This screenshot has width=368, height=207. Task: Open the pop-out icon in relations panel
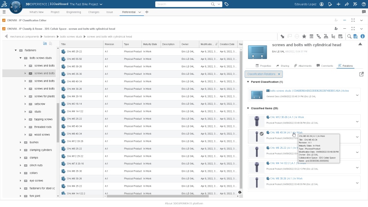(x=361, y=74)
